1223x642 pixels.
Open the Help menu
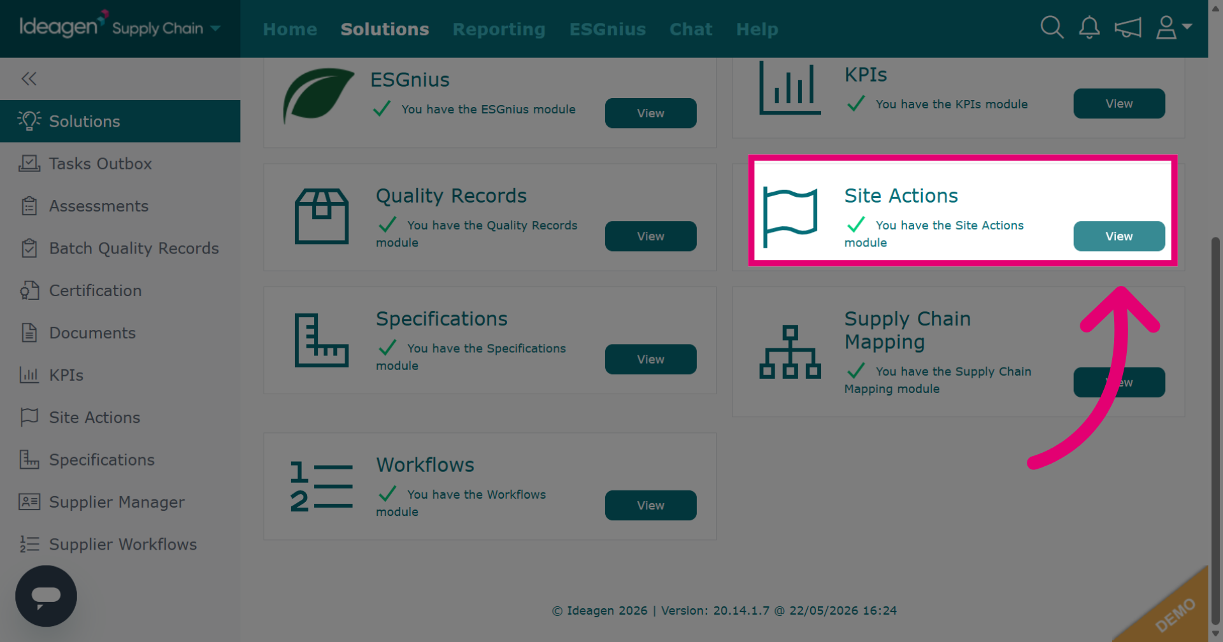pos(757,29)
